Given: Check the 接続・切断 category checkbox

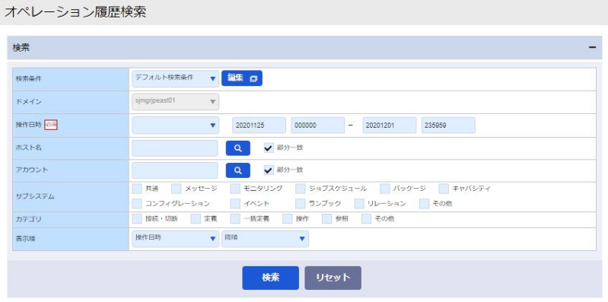Looking at the screenshot, I should pyautogui.click(x=137, y=219).
